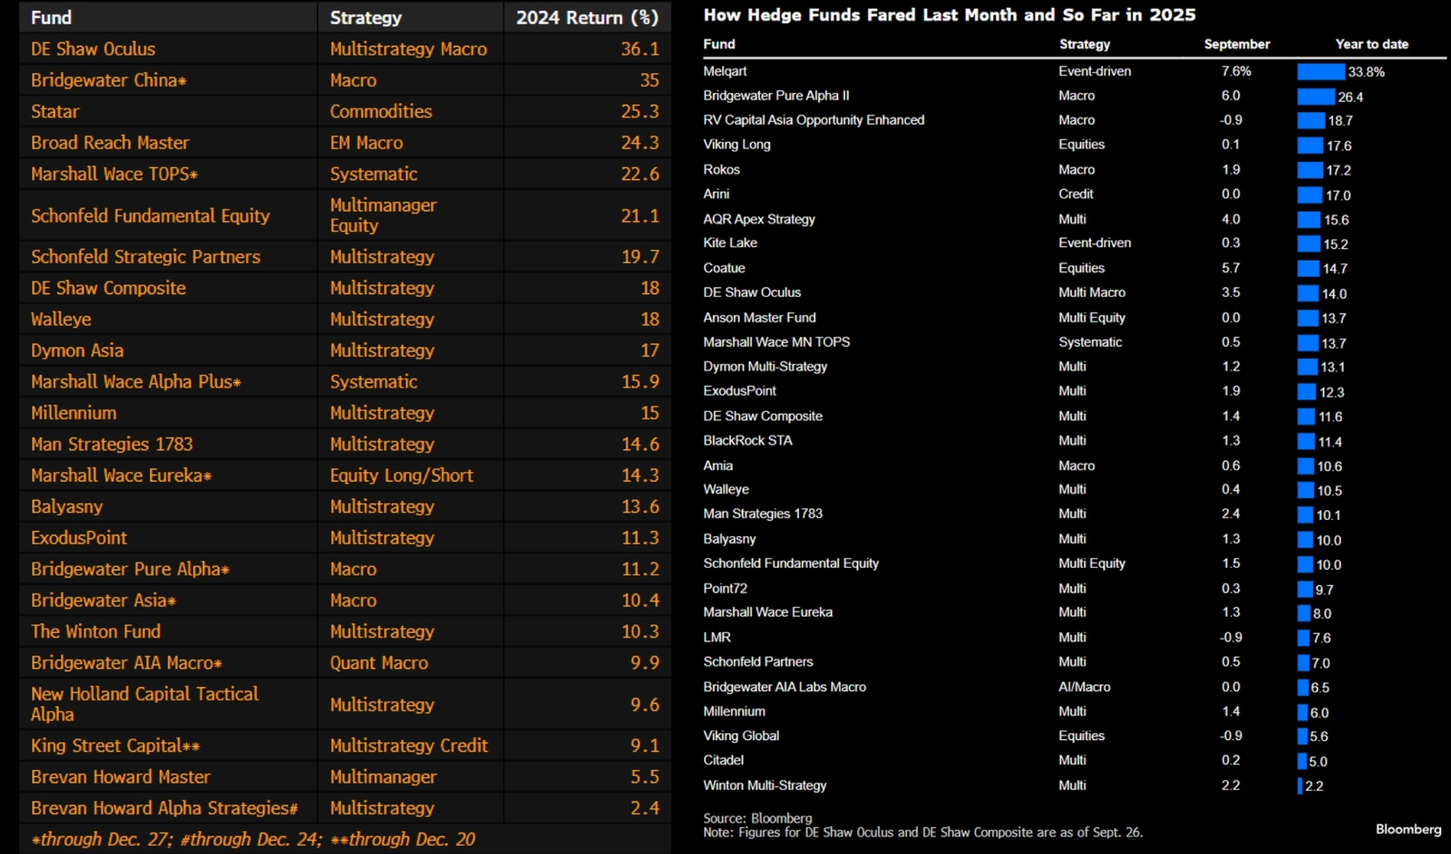Select the DE Shaw Oculus row in left table
This screenshot has height=854, width=1451.
(x=93, y=49)
